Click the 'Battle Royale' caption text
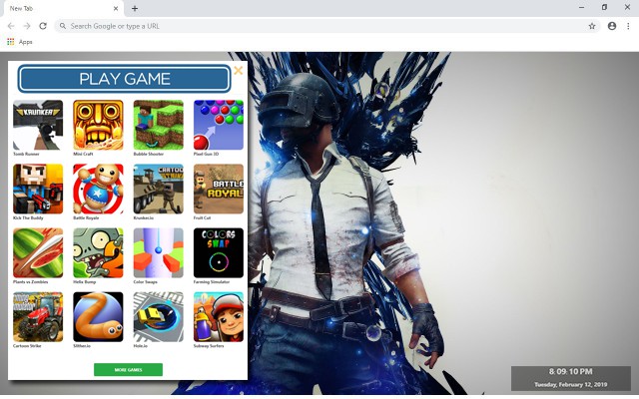 point(86,217)
